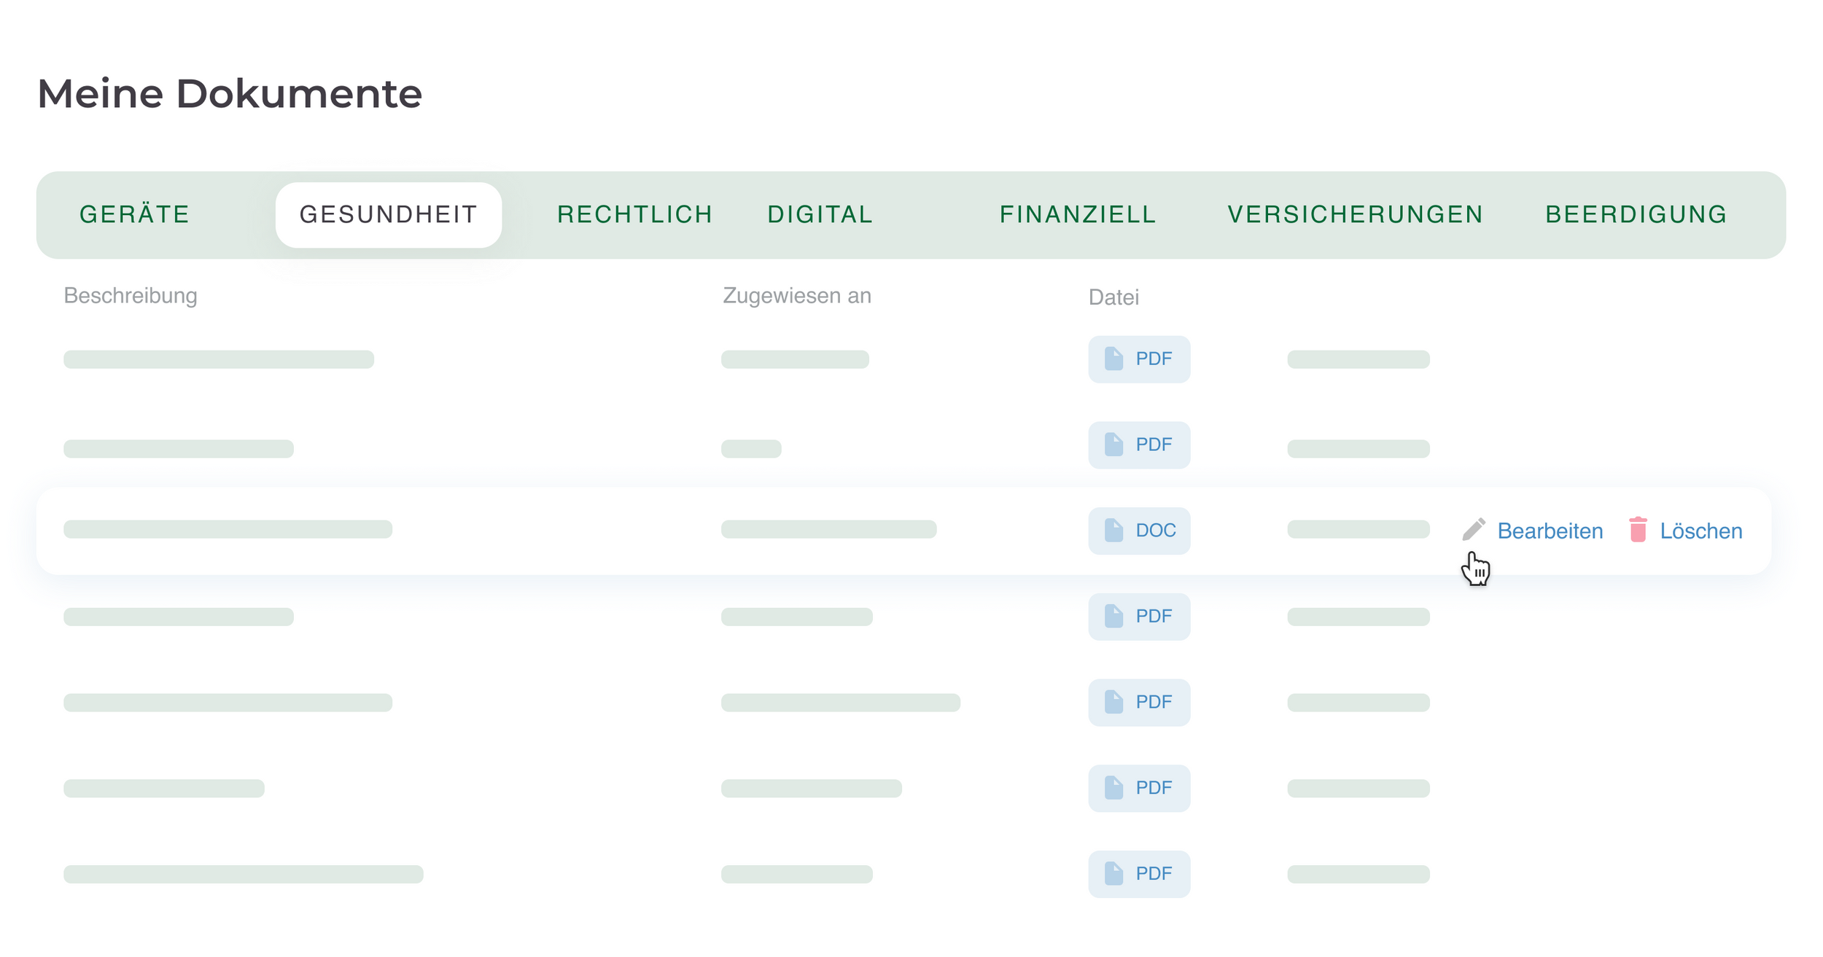Viewport: 1823px width, 957px height.
Task: Open the sixth row's PDF file
Action: [x=1139, y=788]
